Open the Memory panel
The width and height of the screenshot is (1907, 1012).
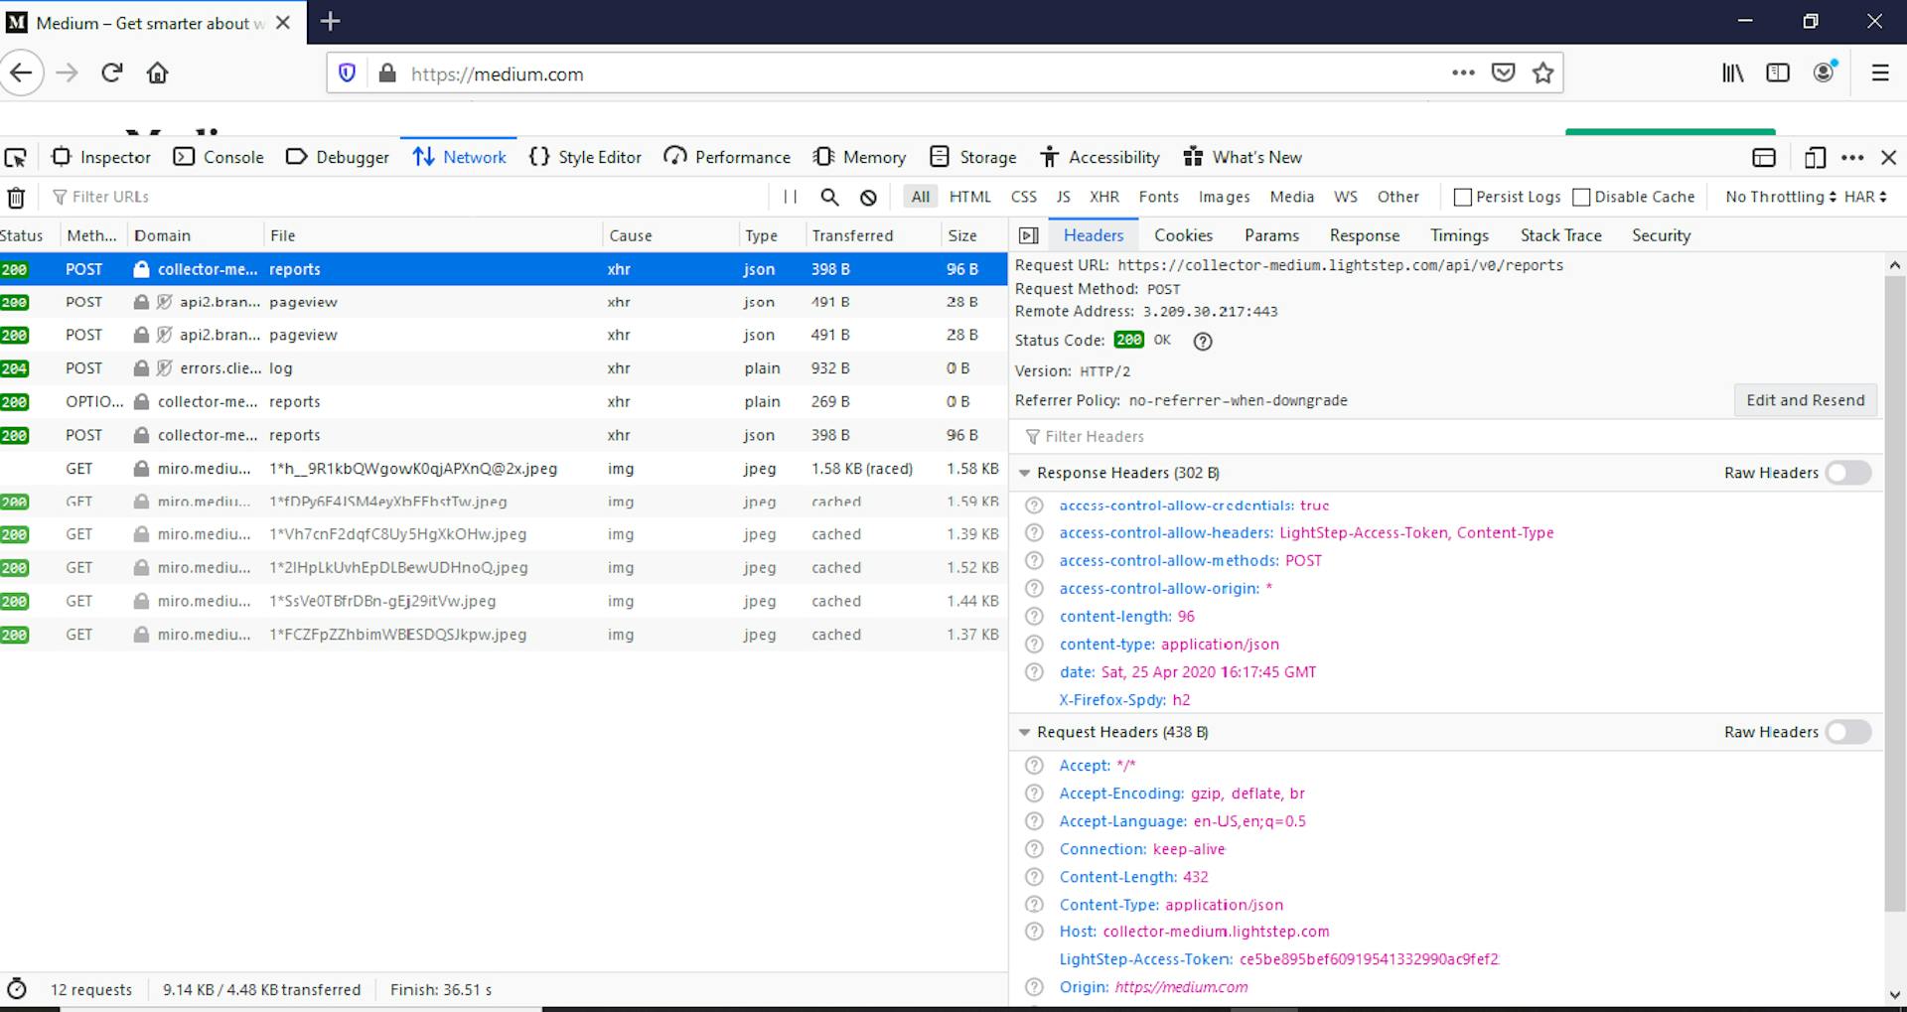click(860, 157)
